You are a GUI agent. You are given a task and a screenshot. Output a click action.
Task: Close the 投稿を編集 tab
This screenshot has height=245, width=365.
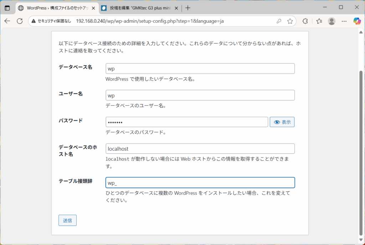click(x=176, y=8)
